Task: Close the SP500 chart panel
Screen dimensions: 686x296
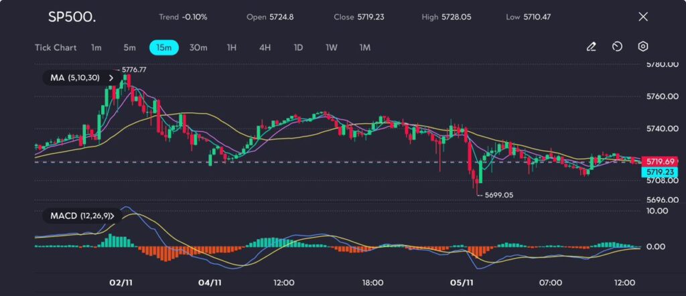Action: click(x=643, y=17)
